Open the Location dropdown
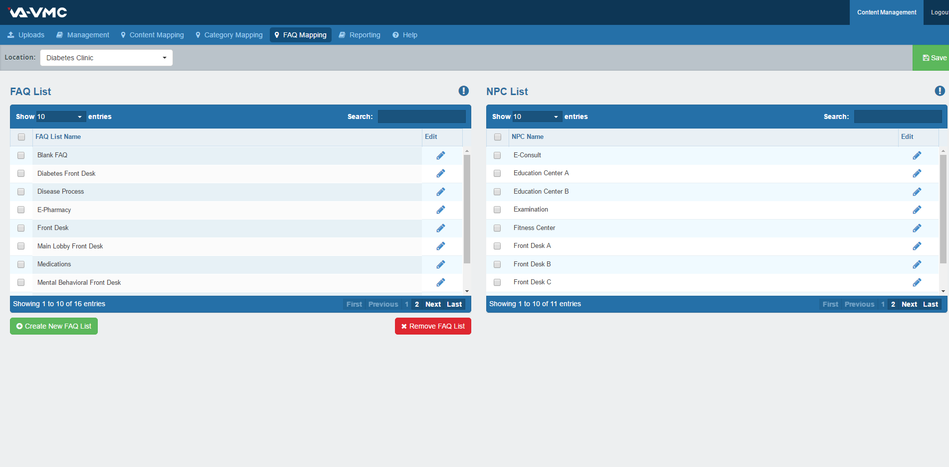 pos(106,58)
